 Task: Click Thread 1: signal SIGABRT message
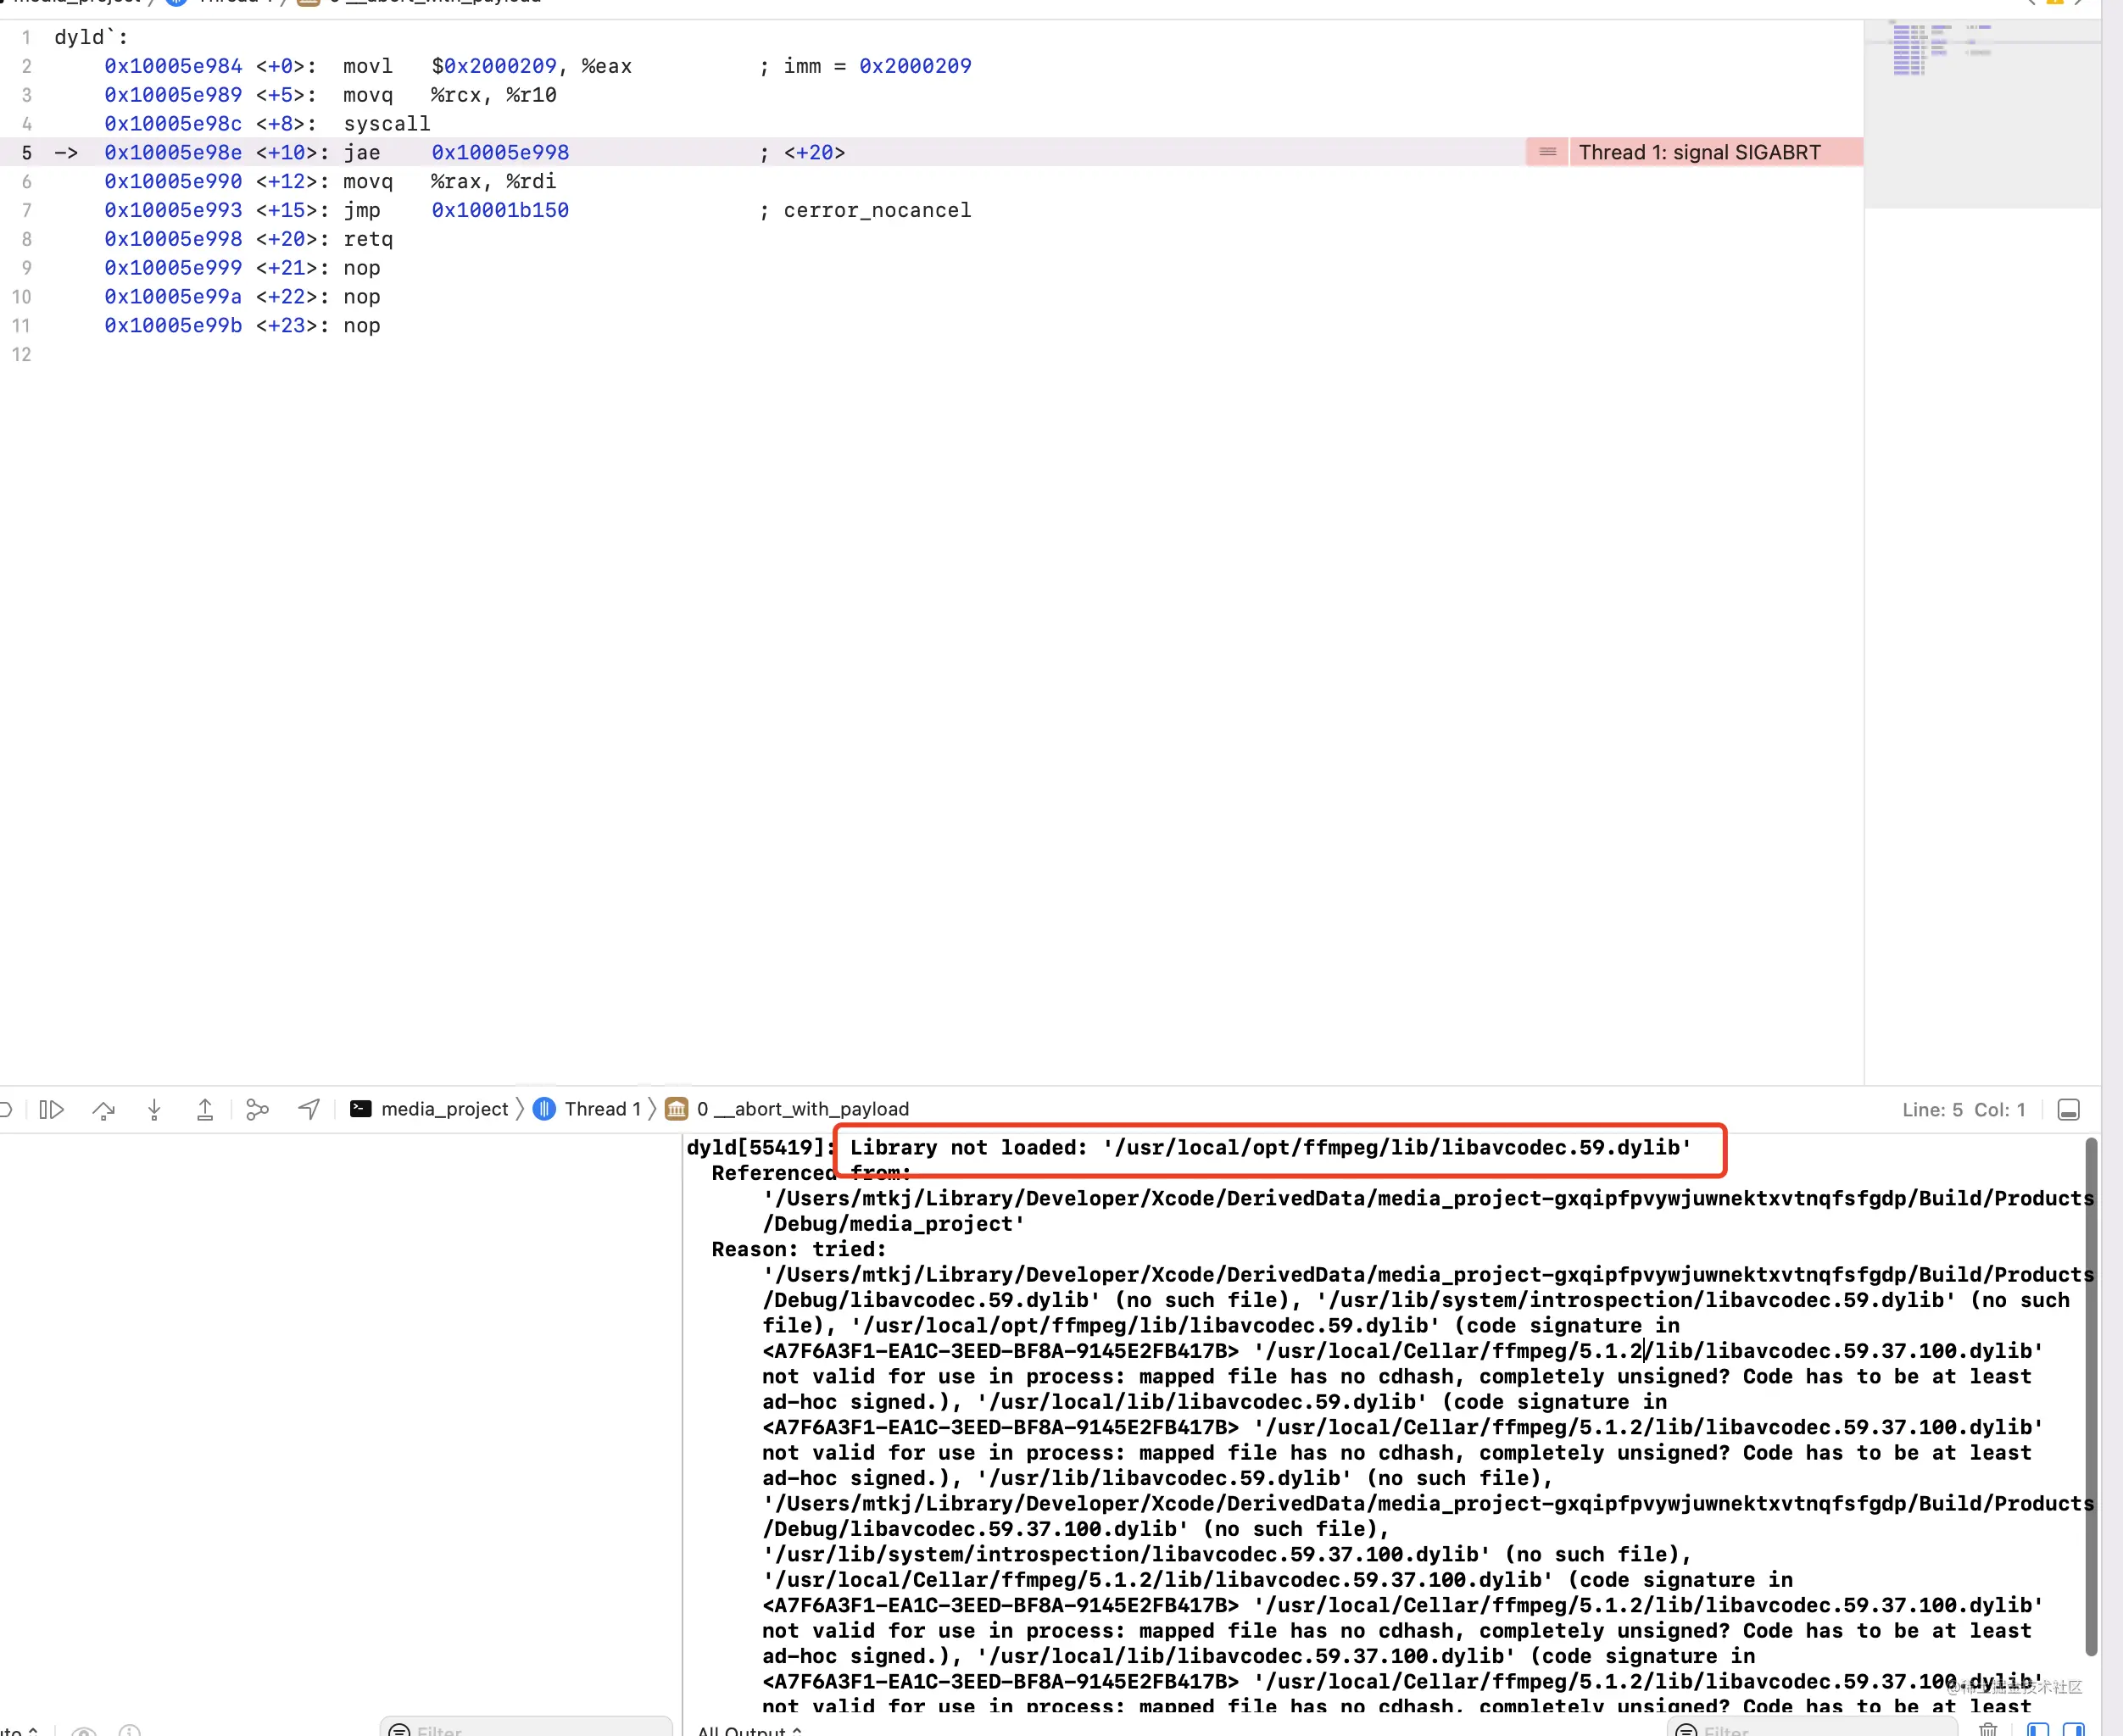pos(1699,152)
